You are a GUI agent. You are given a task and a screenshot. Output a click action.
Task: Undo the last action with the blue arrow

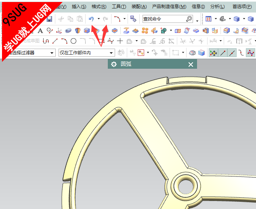(91, 19)
